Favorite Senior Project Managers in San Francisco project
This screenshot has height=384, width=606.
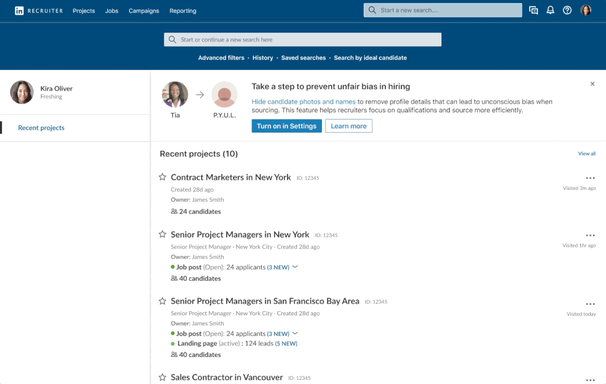coord(163,301)
